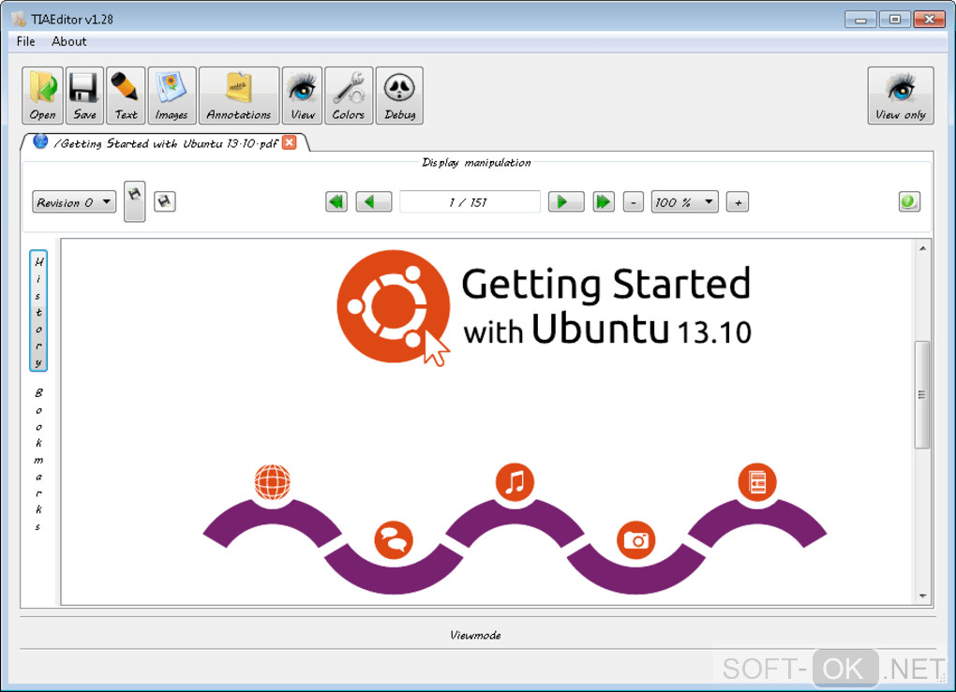Expand the Revision 0 dropdown
Screen dimensions: 956x692
74,202
